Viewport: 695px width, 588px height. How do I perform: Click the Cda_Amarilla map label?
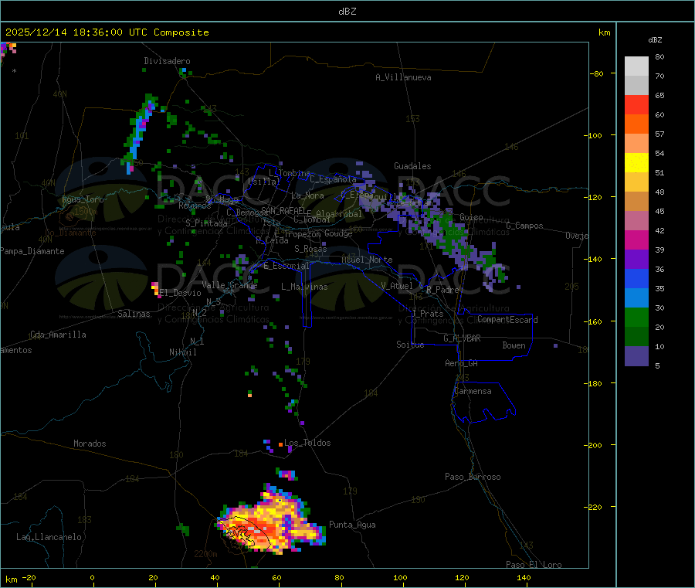click(58, 335)
